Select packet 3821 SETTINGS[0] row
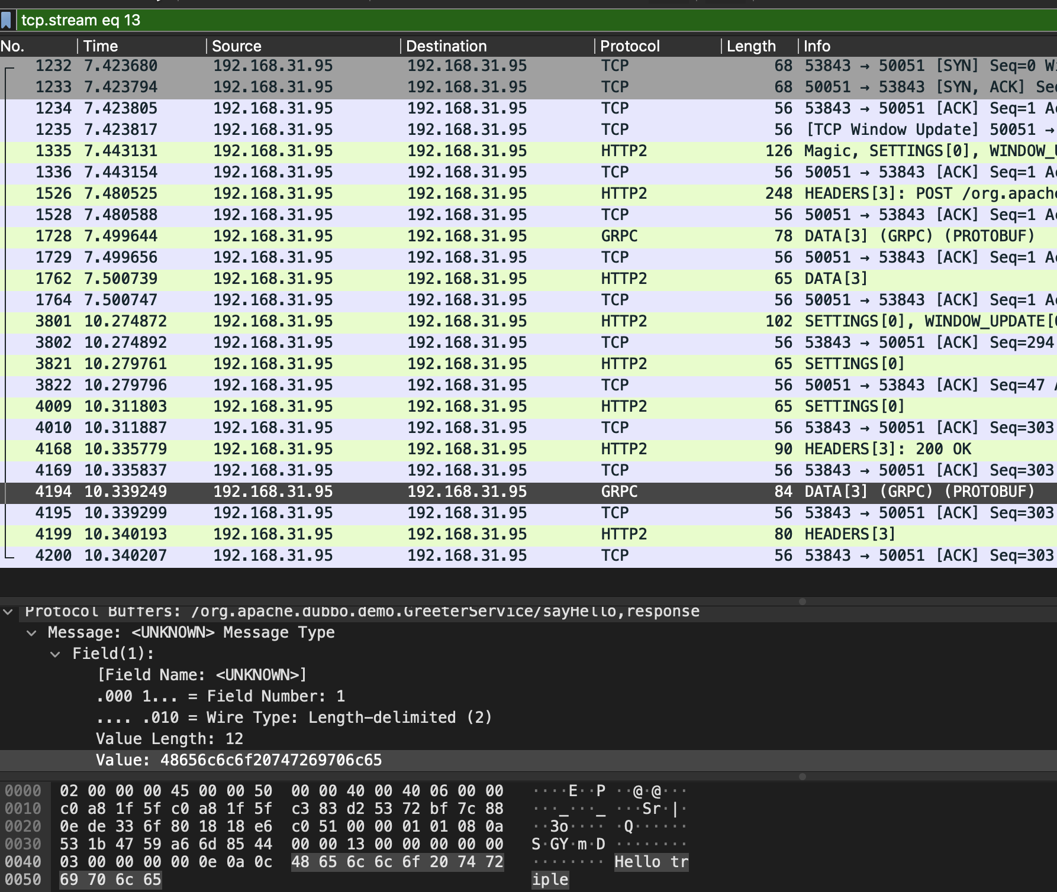The height and width of the screenshot is (892, 1057). click(528, 364)
